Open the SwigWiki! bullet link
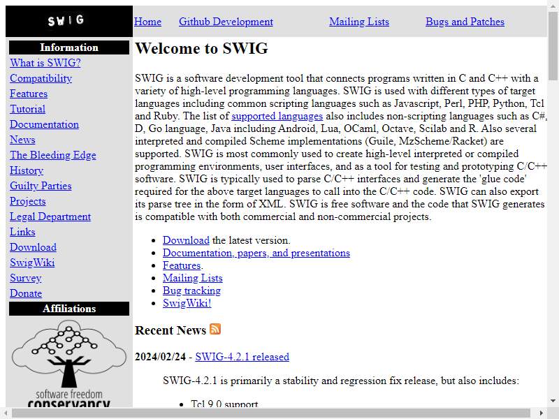 (x=187, y=303)
